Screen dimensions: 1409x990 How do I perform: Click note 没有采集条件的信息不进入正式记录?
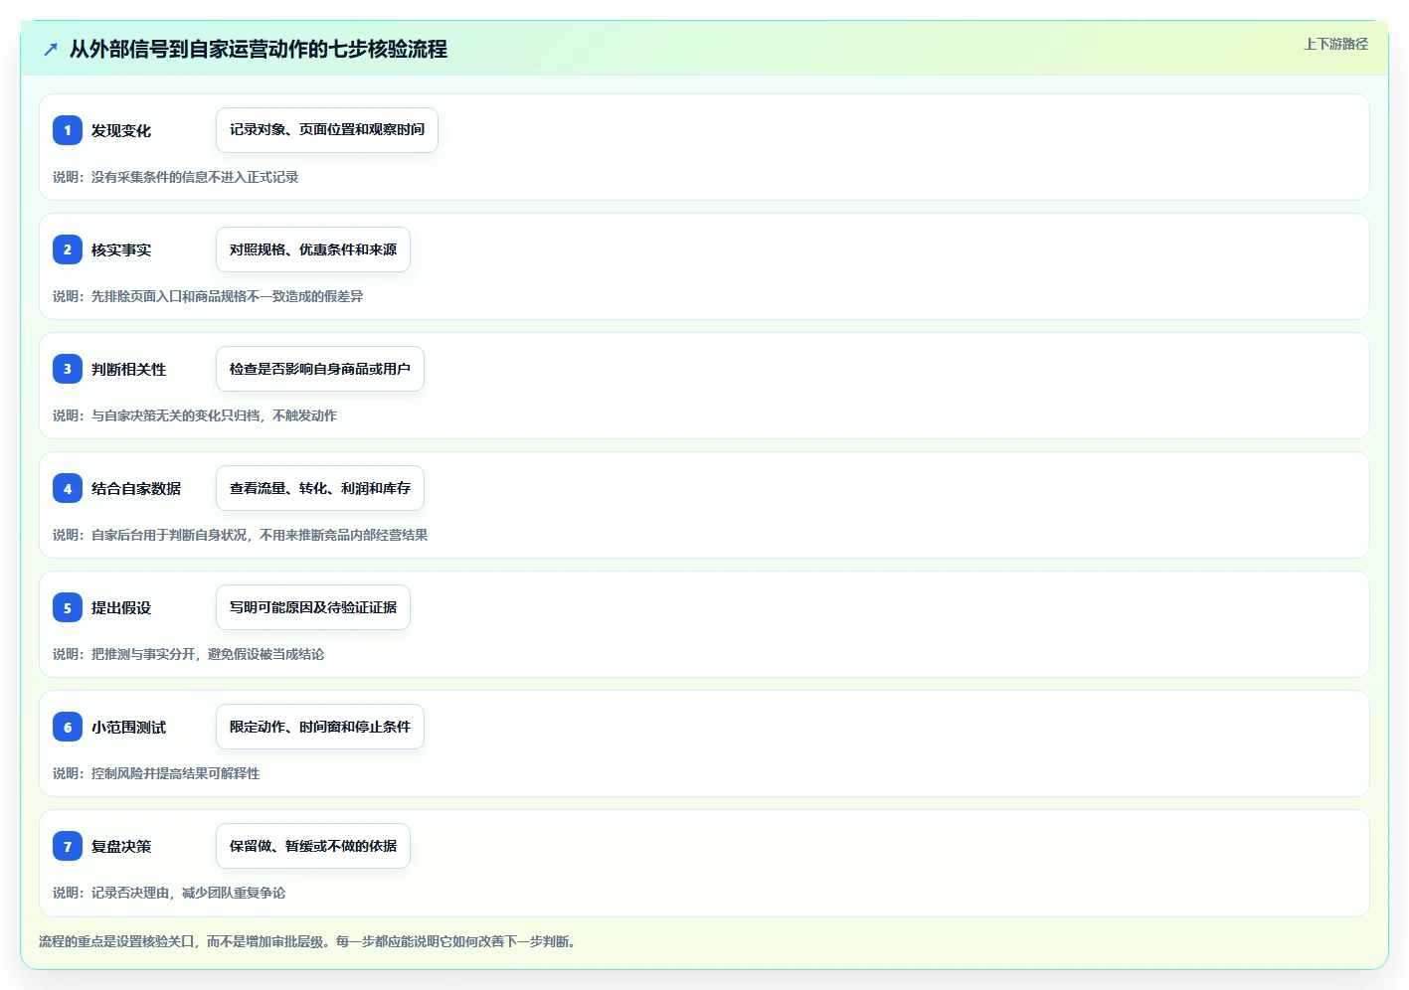point(195,177)
